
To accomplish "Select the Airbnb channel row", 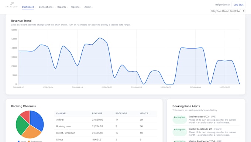I will [106, 120].
